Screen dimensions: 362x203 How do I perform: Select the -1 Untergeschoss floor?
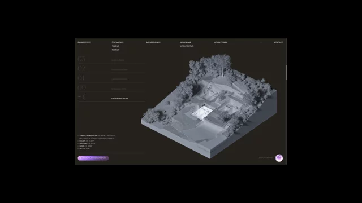pos(111,98)
